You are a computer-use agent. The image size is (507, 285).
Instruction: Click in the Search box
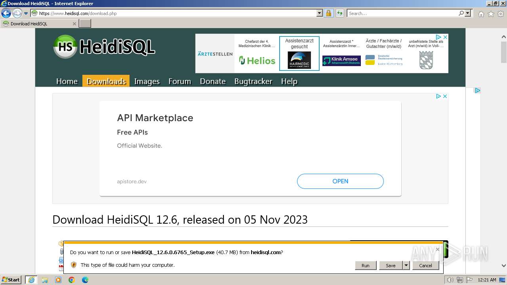[x=403, y=13]
